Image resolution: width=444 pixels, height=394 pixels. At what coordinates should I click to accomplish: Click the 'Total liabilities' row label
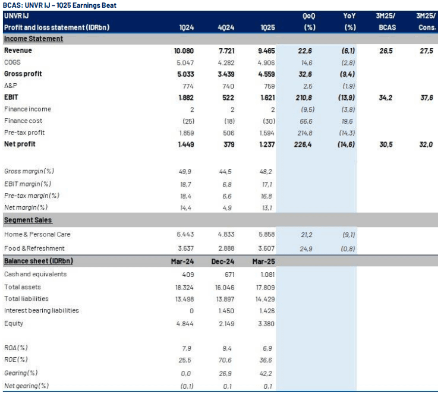[x=26, y=298]
